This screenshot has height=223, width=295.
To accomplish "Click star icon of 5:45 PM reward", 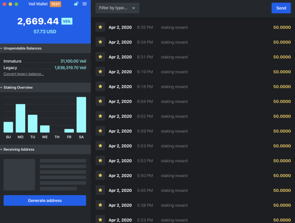I will 100,190.
